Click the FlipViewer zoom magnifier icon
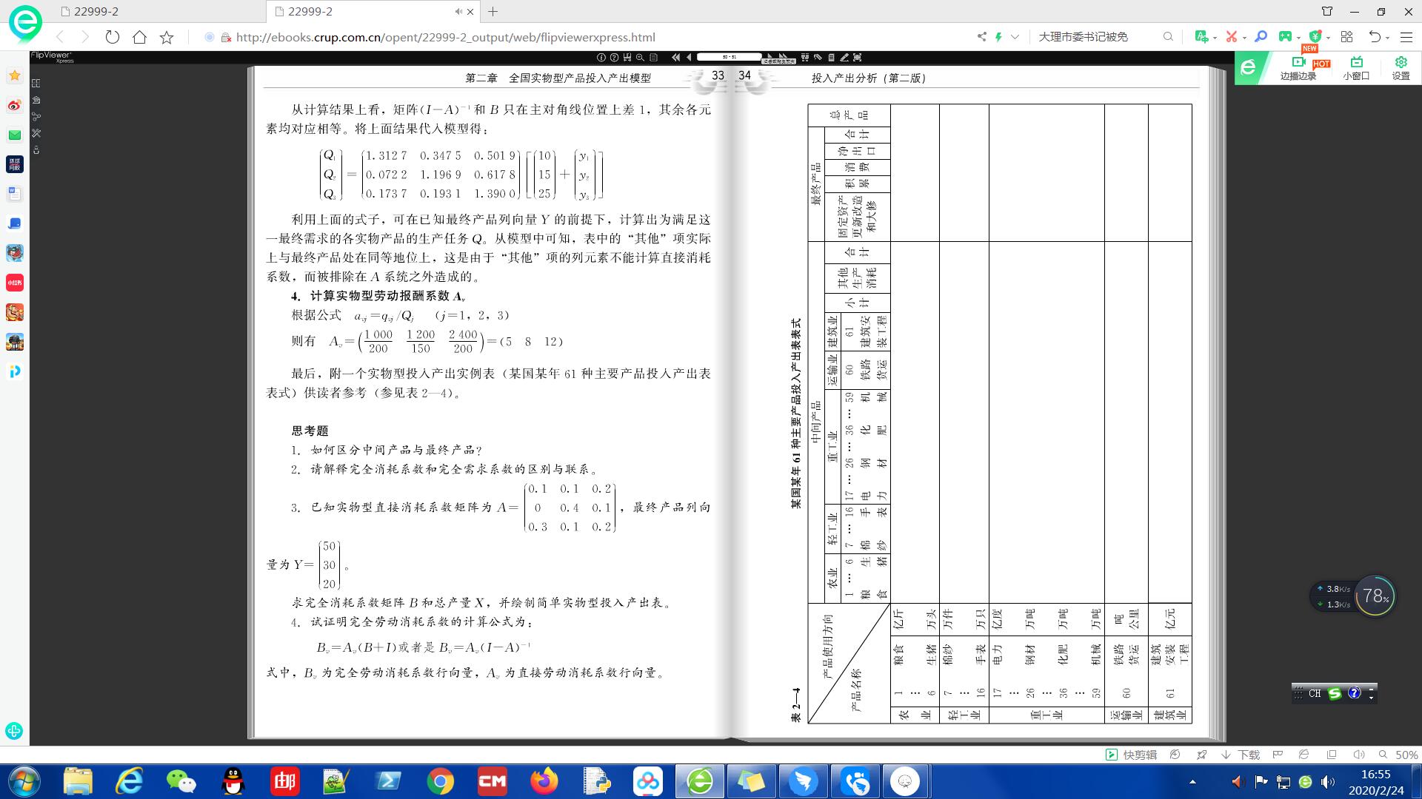 [x=640, y=57]
